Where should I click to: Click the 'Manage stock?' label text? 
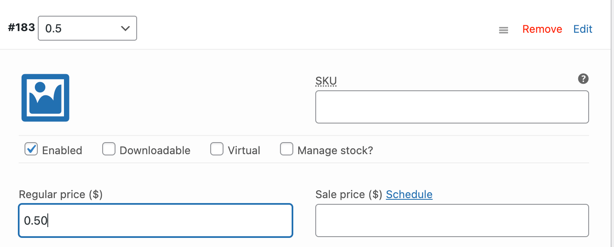pos(335,150)
